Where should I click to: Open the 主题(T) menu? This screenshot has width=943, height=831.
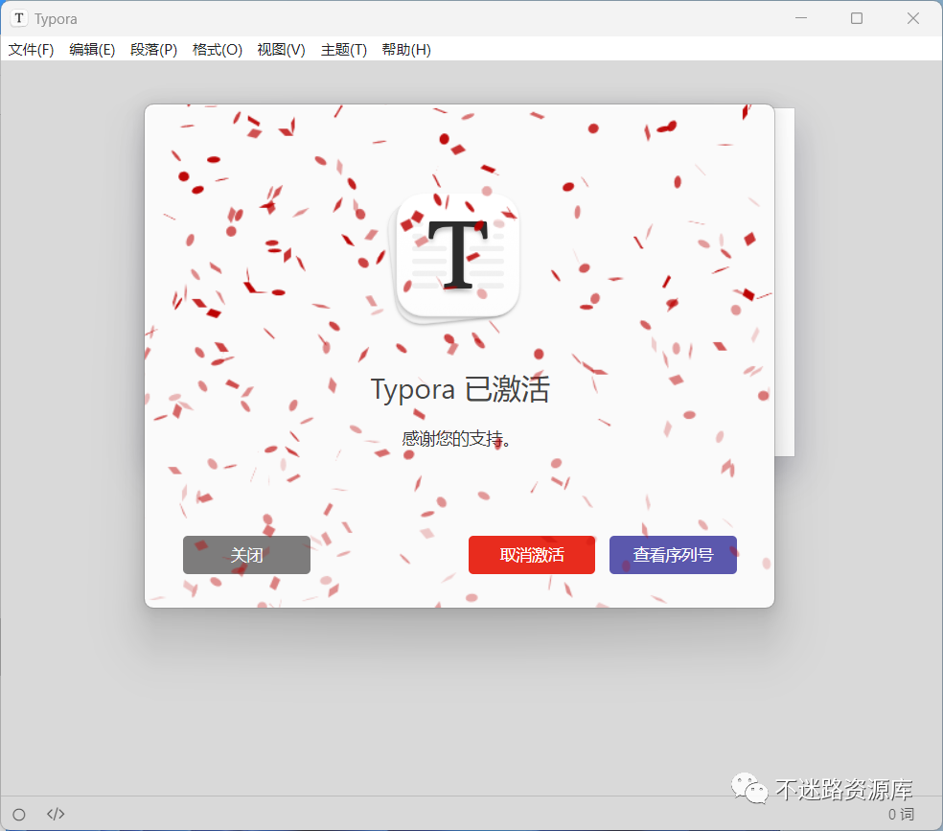point(343,49)
